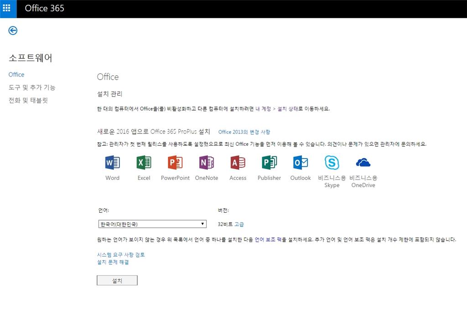Click the Skype for Business icon

(x=332, y=163)
